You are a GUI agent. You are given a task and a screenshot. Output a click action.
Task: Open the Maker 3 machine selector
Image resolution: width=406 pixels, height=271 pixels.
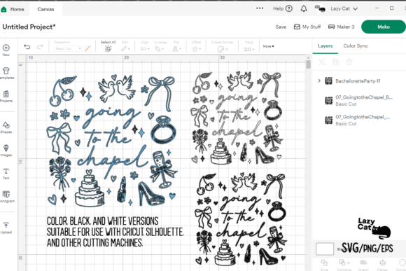pyautogui.click(x=342, y=27)
